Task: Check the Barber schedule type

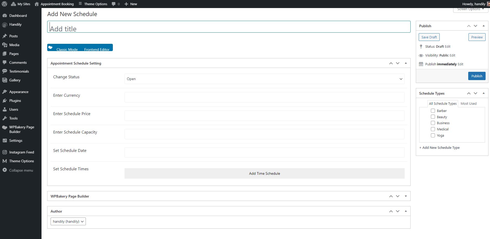Action: point(433,111)
